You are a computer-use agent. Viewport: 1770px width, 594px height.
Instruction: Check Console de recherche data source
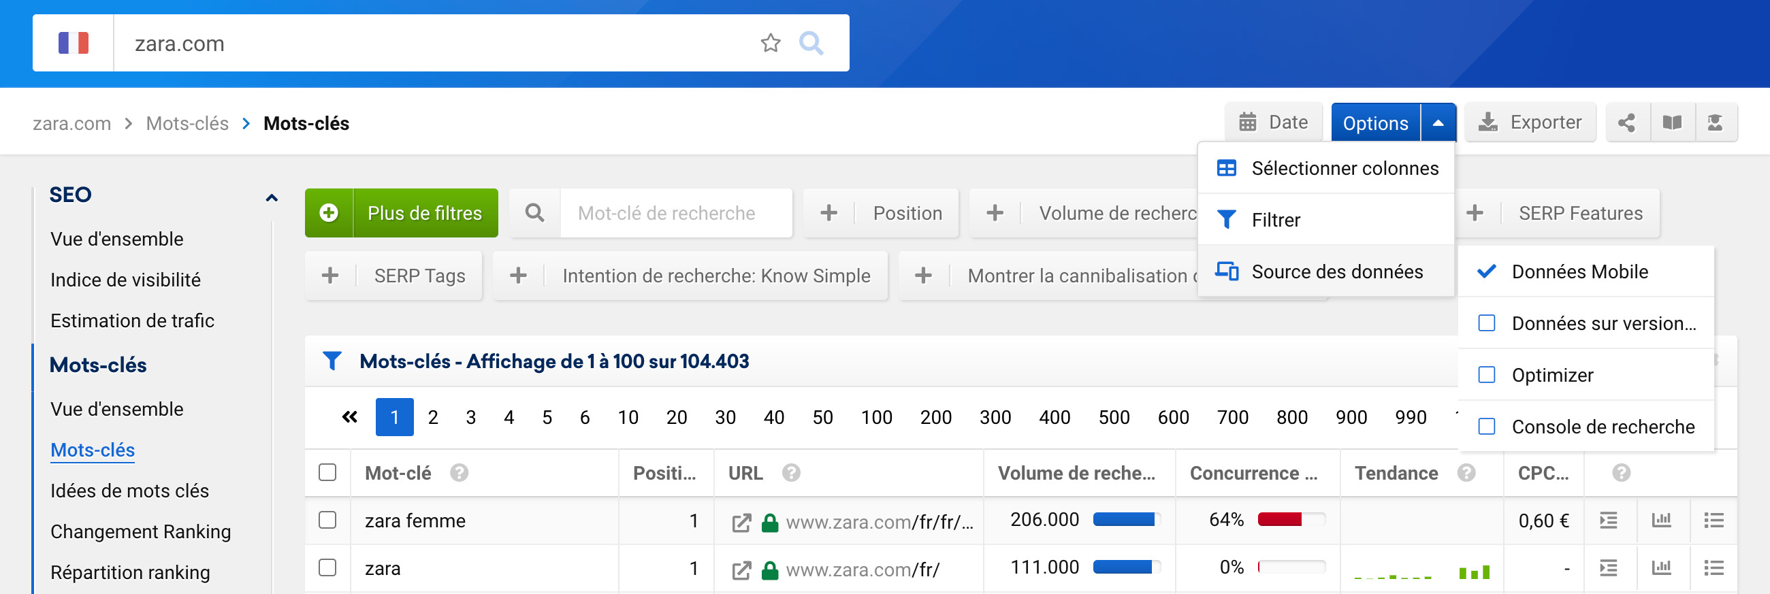pos(1486,427)
